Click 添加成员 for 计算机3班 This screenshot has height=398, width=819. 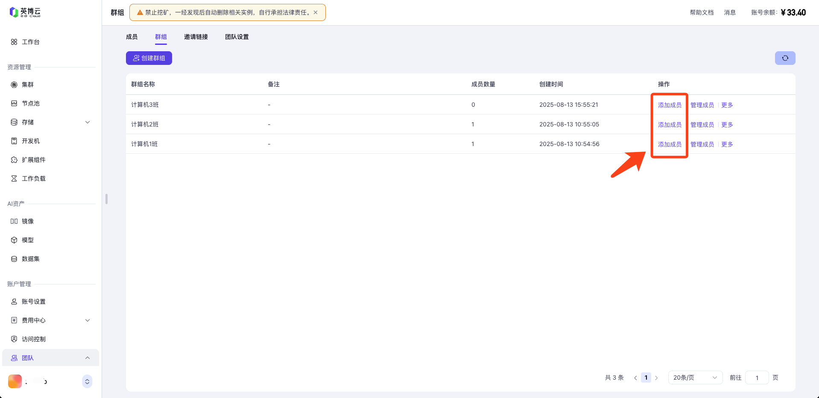pyautogui.click(x=669, y=105)
